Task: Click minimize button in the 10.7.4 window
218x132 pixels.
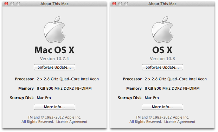Action: coord(12,4)
